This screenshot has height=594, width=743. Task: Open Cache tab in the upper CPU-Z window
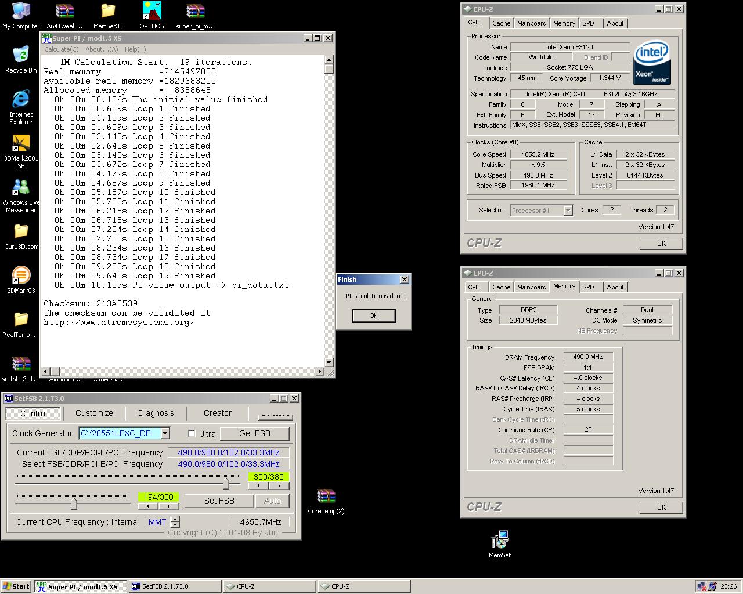pyautogui.click(x=502, y=23)
